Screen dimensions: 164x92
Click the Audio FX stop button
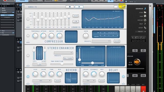click(x=70, y=7)
